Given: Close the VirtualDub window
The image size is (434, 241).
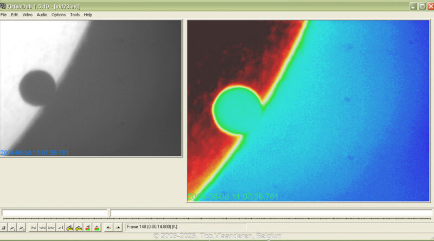Looking at the screenshot, I should coord(431,6).
